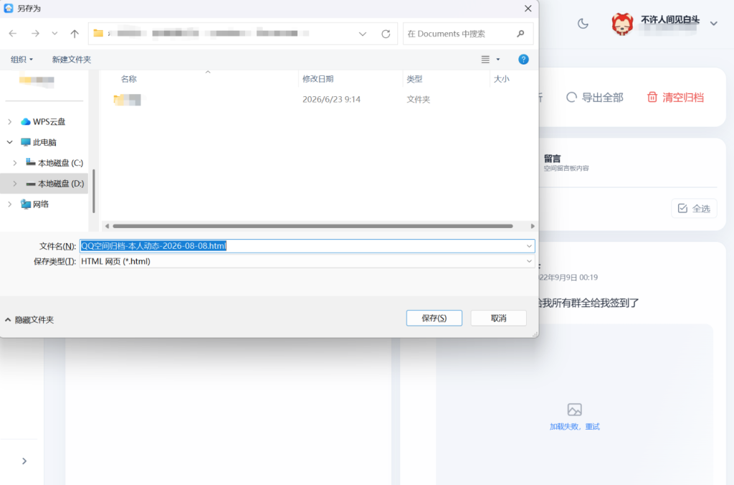Click the 文件名 input field
This screenshot has width=734, height=485.
307,245
